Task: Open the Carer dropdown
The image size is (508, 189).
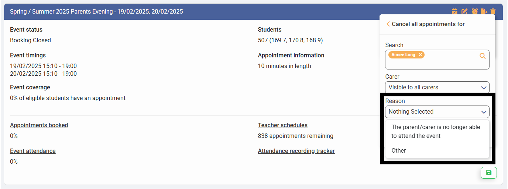Action: pos(437,88)
